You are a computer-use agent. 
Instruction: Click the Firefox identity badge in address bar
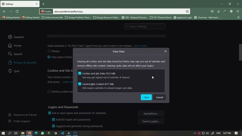tap(46, 11)
